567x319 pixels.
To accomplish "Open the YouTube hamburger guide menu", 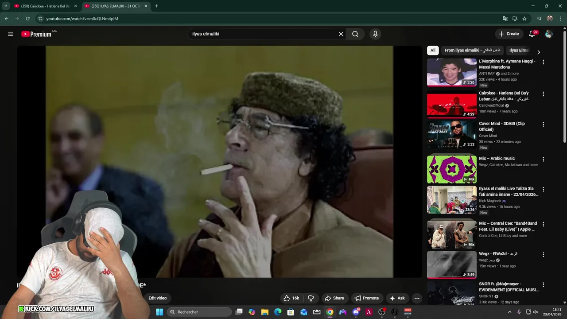I will (11, 34).
